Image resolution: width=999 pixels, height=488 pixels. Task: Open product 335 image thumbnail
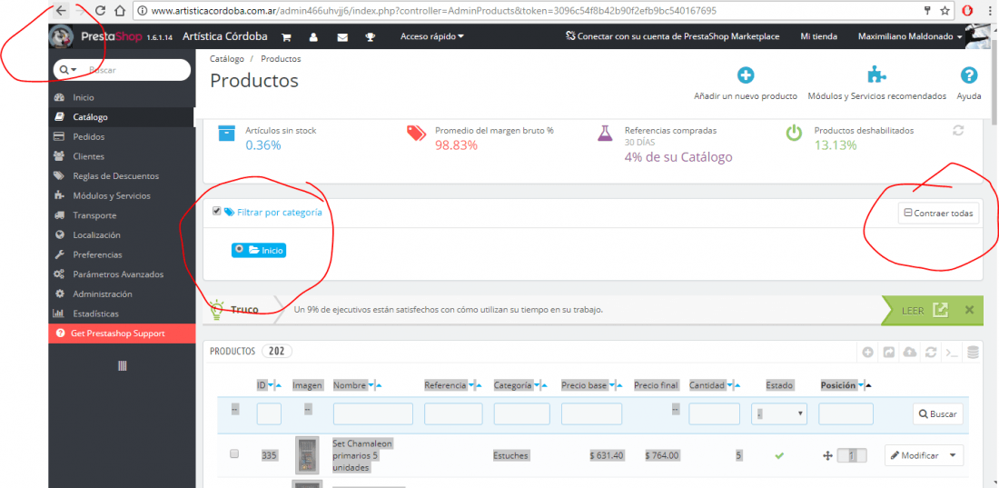307,455
